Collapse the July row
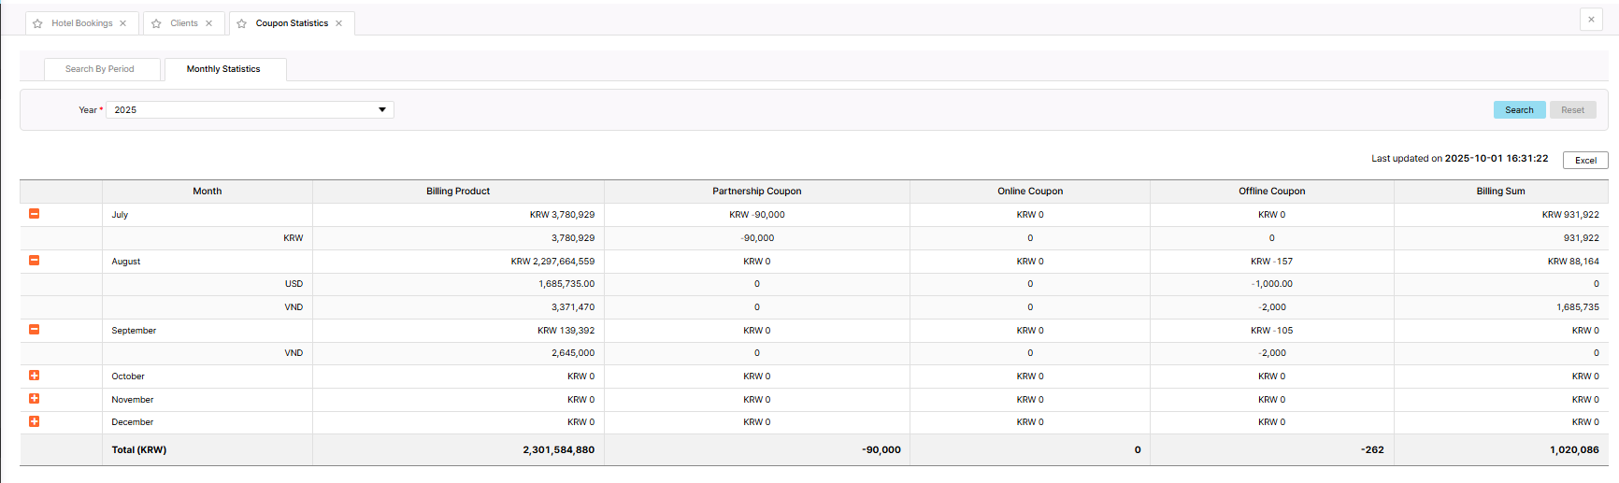The height and width of the screenshot is (483, 1619). pos(35,214)
